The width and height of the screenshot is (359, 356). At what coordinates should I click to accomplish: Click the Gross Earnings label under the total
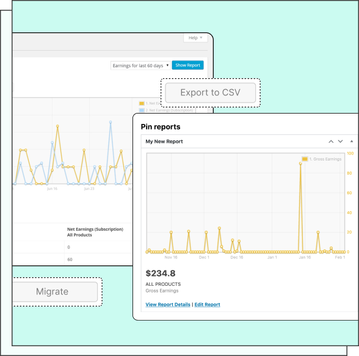coord(162,291)
